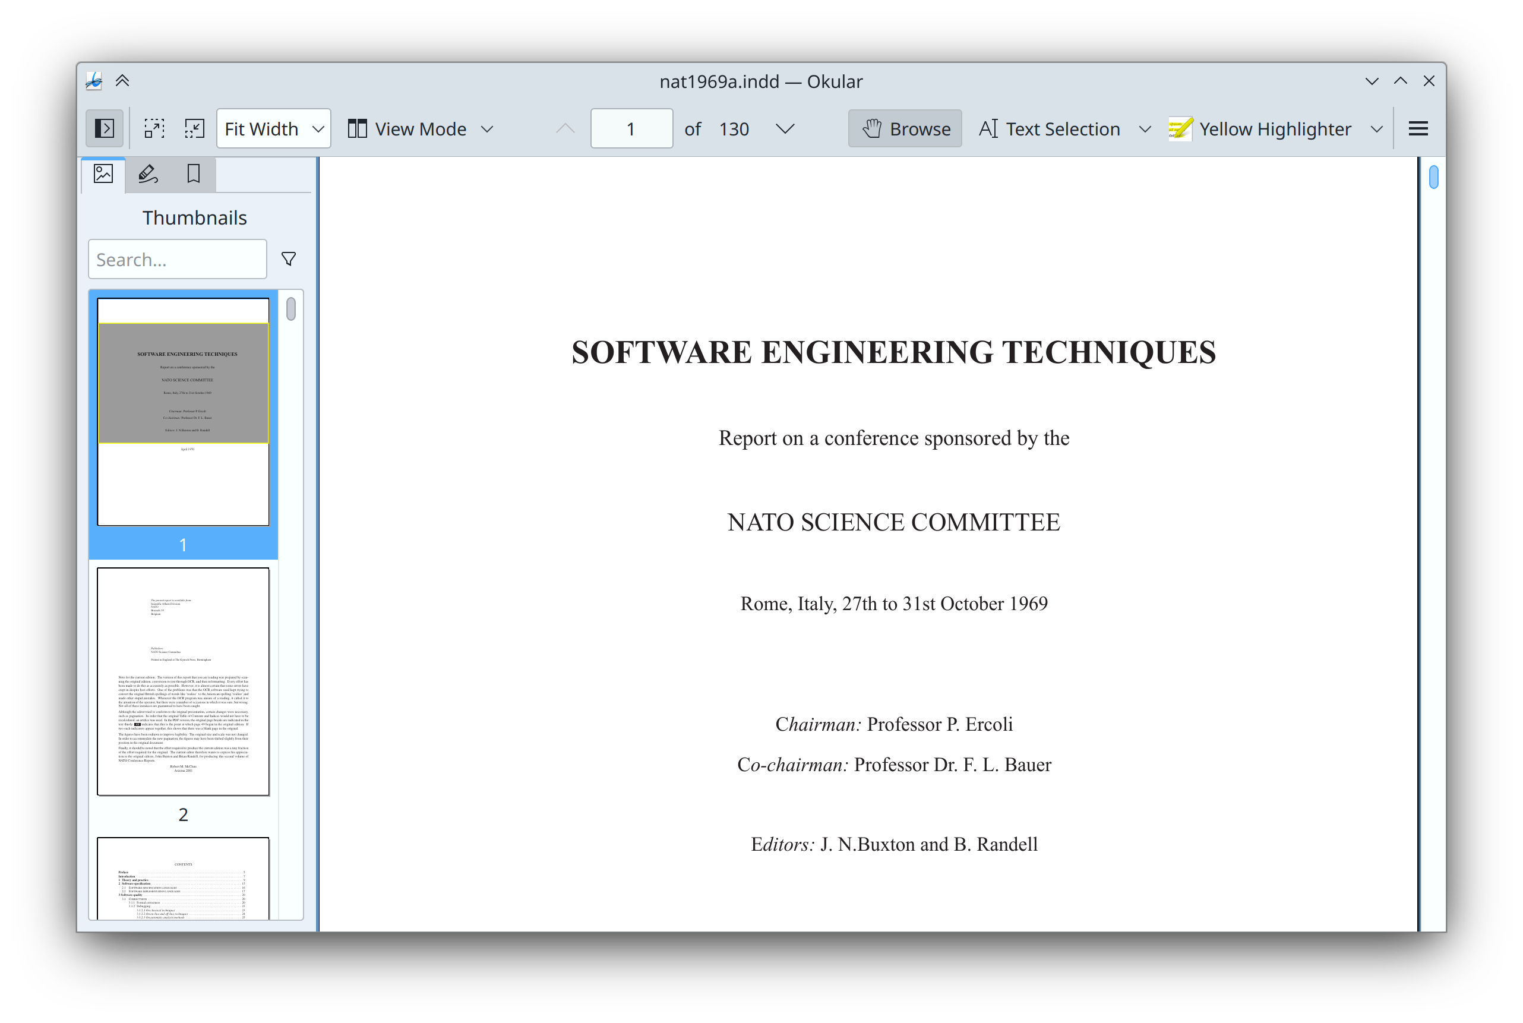
Task: Select the Yellow Highlighter annotation tool
Action: 1261,128
